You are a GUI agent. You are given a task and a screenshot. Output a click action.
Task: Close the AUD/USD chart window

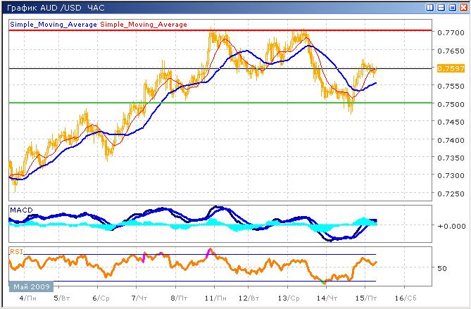[x=462, y=8]
